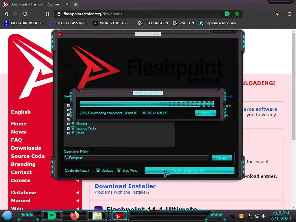
Task: Open File Explorer from the taskbar
Action: (x=97, y=216)
